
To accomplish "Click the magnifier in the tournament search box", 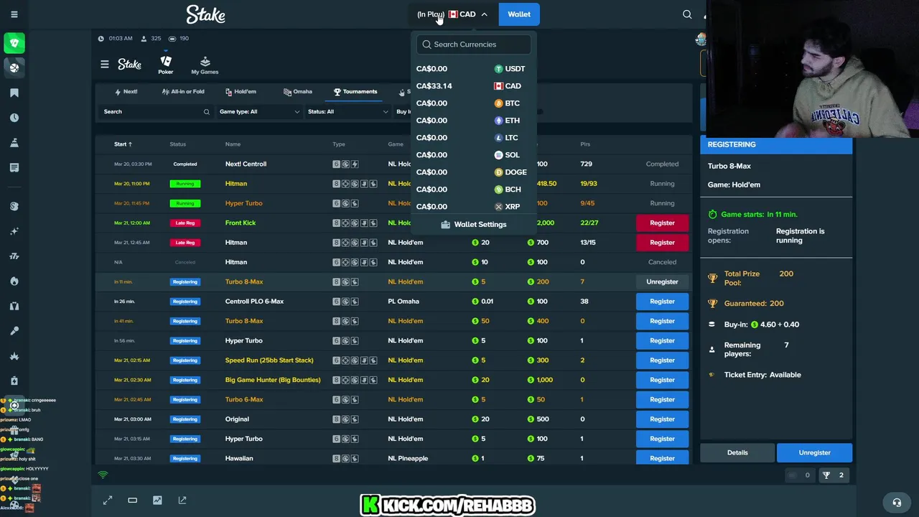I will (x=207, y=112).
